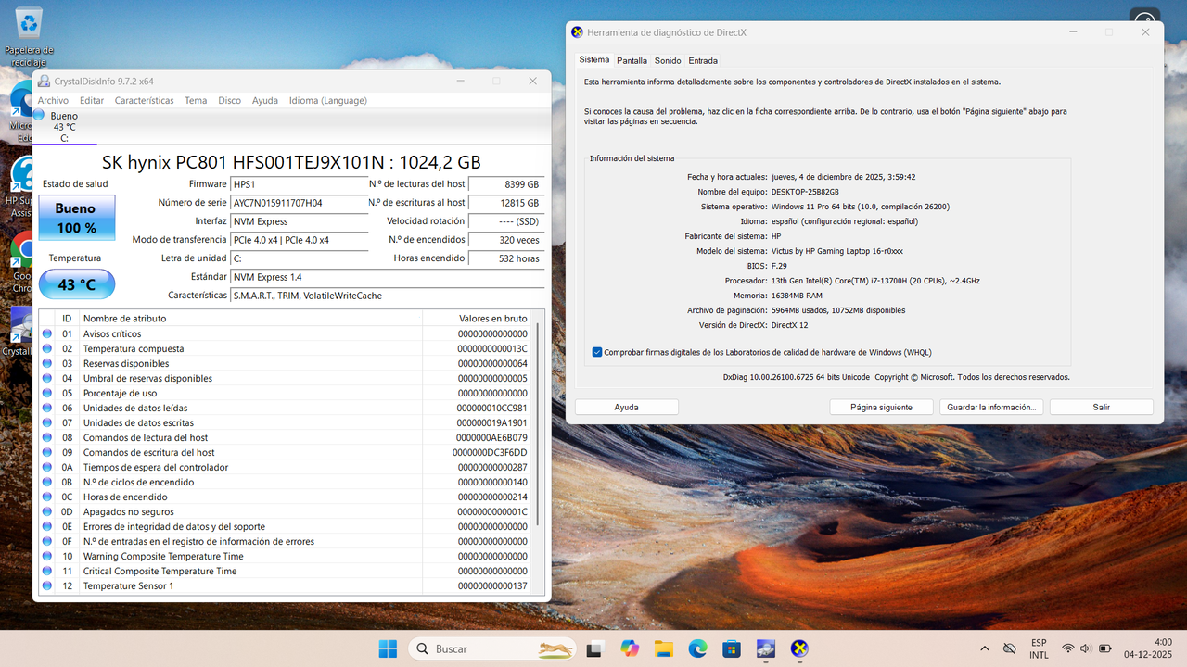1187x667 pixels.
Task: Open CrystalDiskInfo from the taskbar
Action: [x=765, y=648]
